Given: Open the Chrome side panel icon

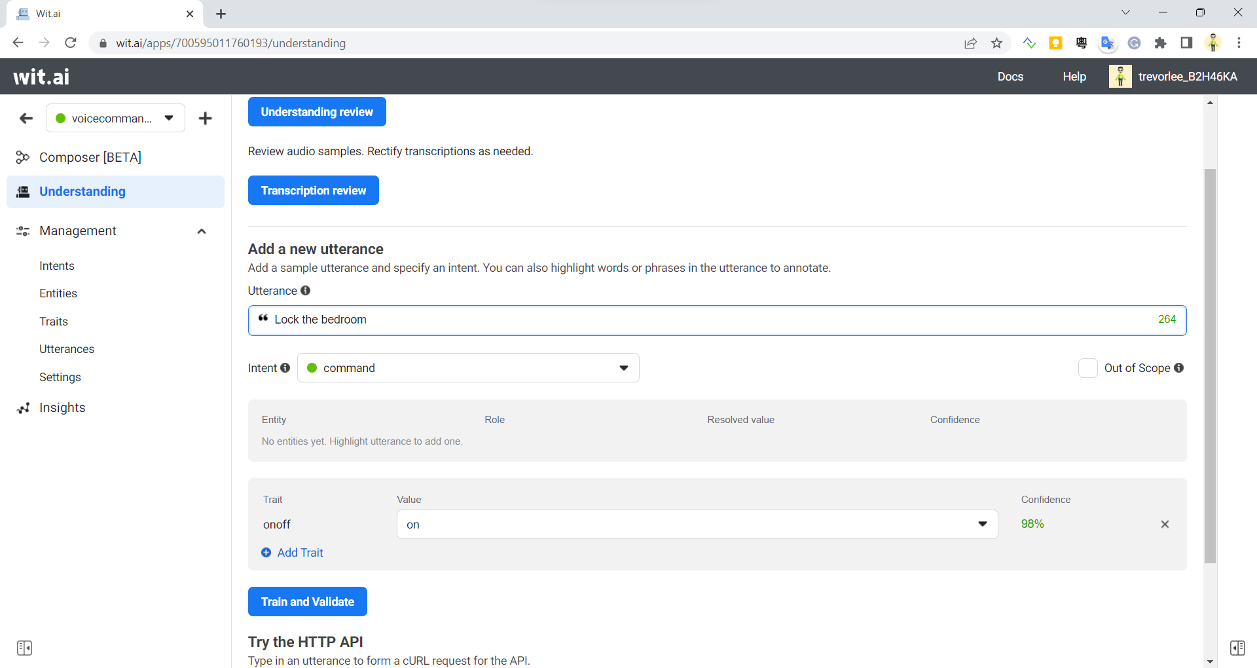Looking at the screenshot, I should pyautogui.click(x=1186, y=43).
